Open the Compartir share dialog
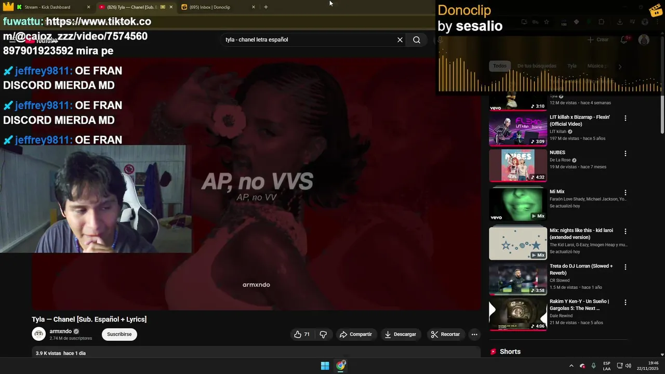 (x=356, y=335)
